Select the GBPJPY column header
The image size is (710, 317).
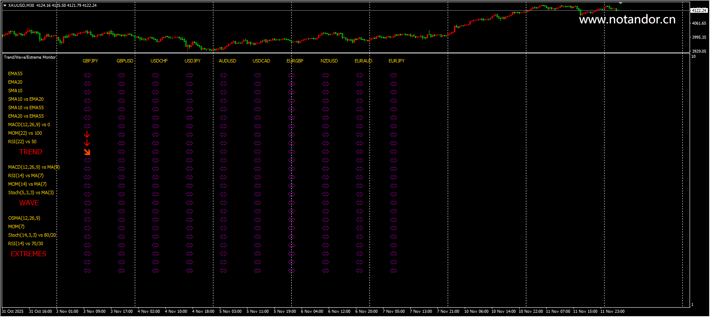coord(90,61)
